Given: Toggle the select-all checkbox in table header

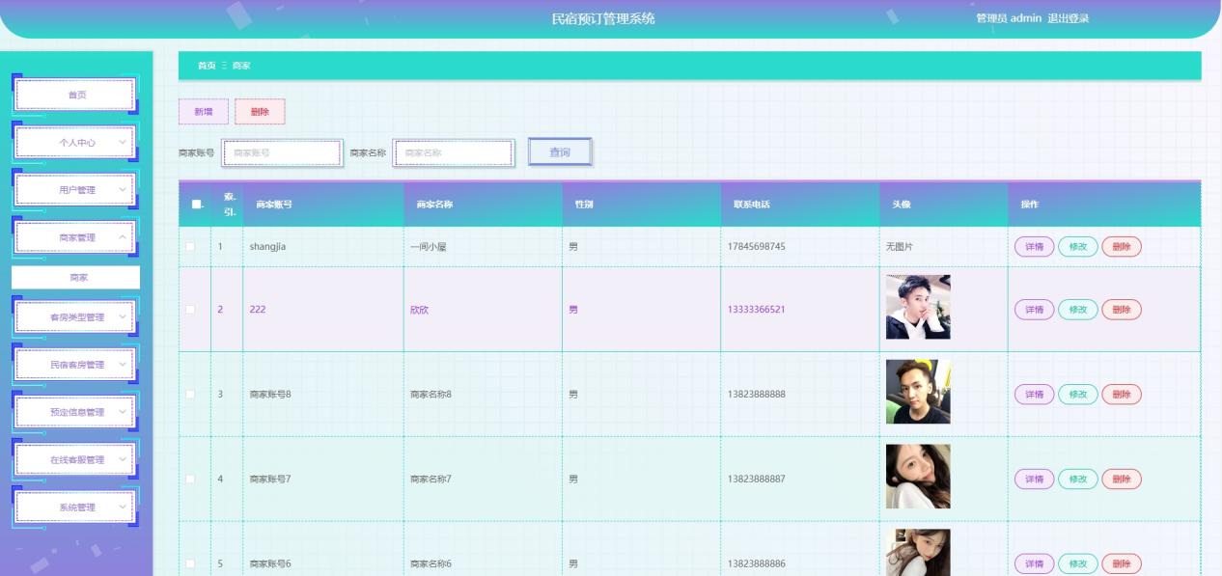Looking at the screenshot, I should click(x=196, y=204).
